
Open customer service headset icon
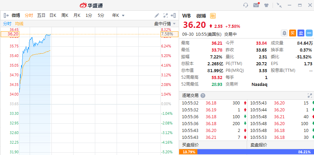click(x=246, y=5)
